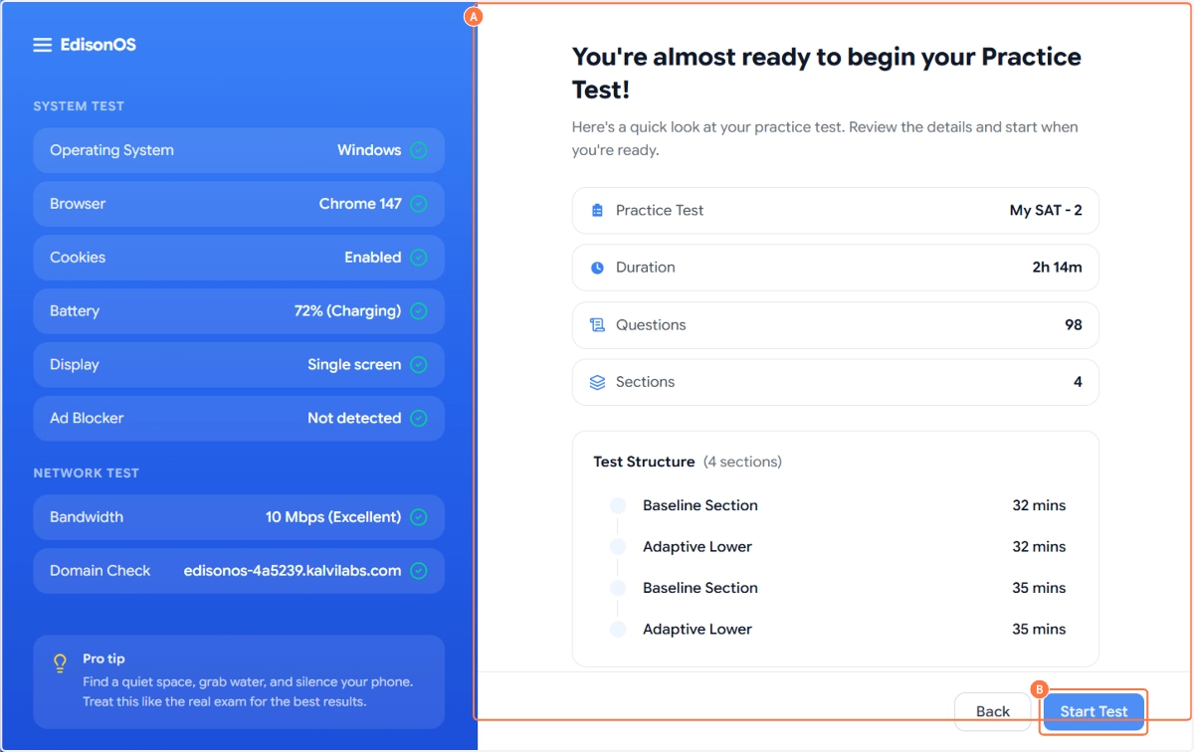
Task: Click the Browser check status icon
Action: [419, 204]
